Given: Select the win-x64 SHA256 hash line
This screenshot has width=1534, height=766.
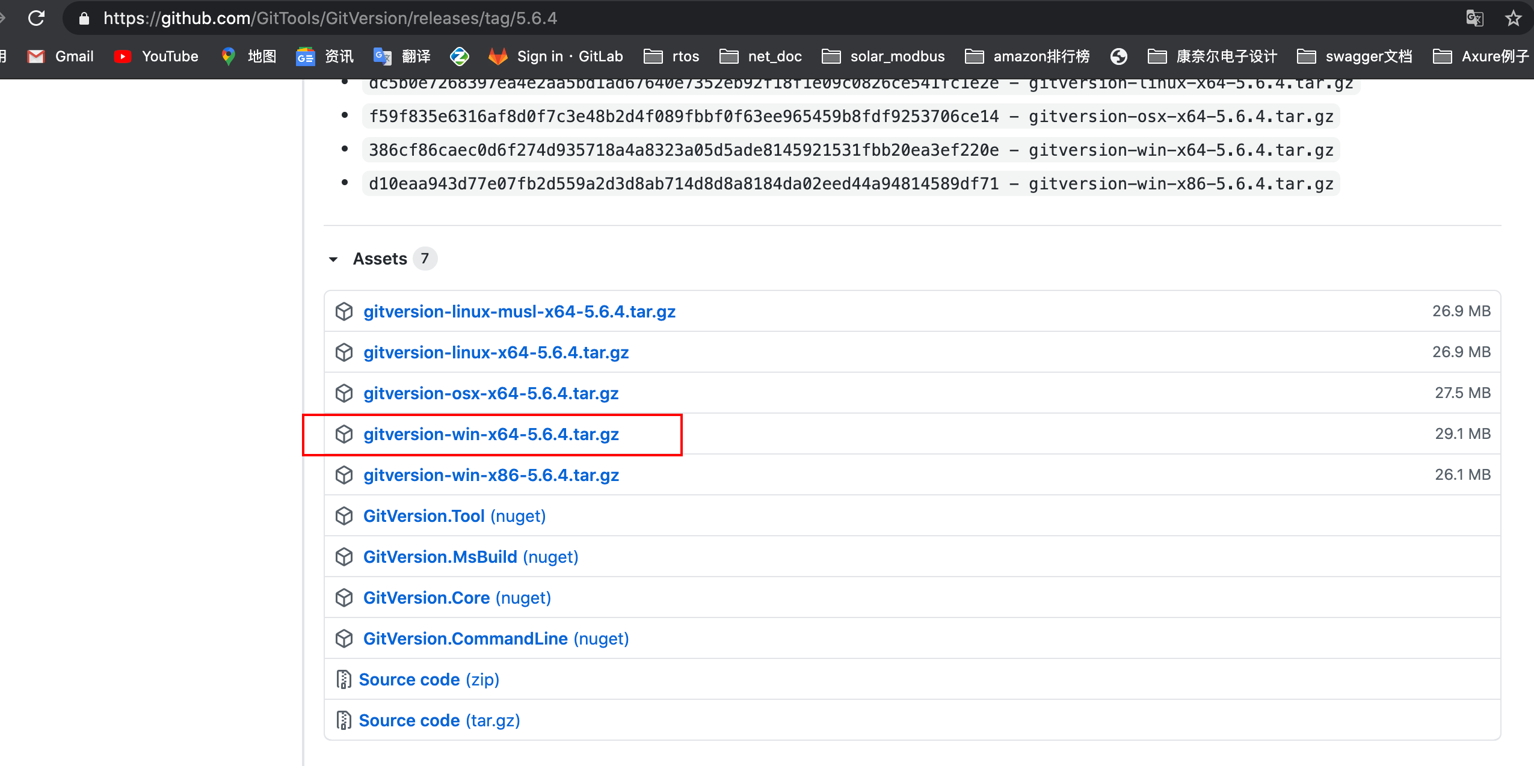Looking at the screenshot, I should point(851,150).
